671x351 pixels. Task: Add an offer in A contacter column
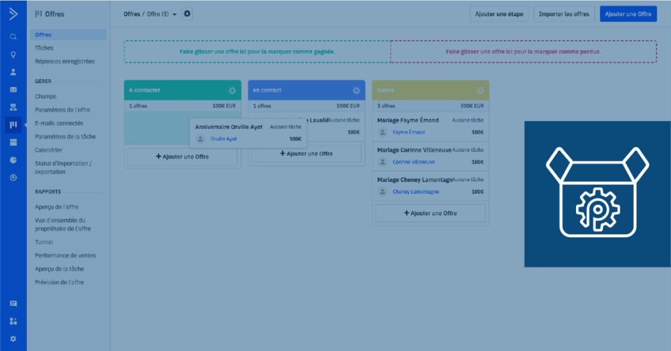coord(182,157)
